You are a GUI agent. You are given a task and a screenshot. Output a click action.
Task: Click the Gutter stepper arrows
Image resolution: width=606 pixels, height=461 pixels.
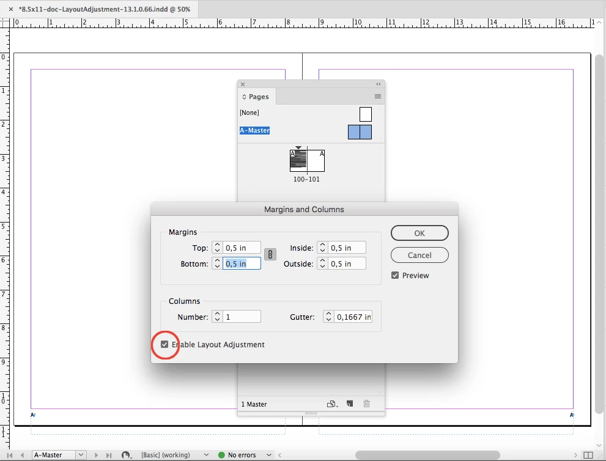tap(328, 317)
